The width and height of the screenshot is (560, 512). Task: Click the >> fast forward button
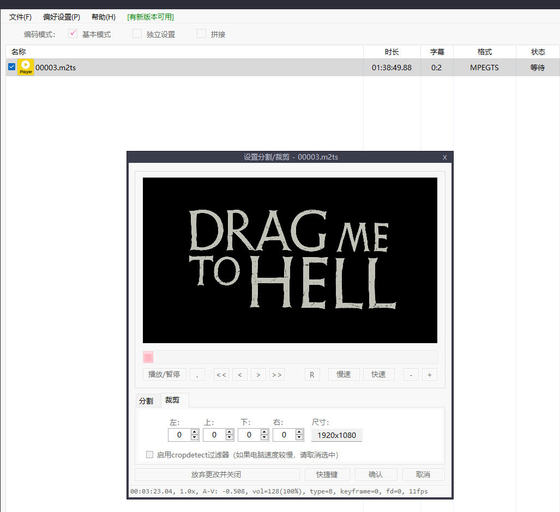[277, 374]
